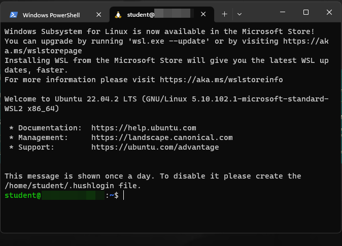Screen dimensions: 342x246
Task: Click the /home/student/.hushlogin path text
Action: pyautogui.click(x=59, y=186)
